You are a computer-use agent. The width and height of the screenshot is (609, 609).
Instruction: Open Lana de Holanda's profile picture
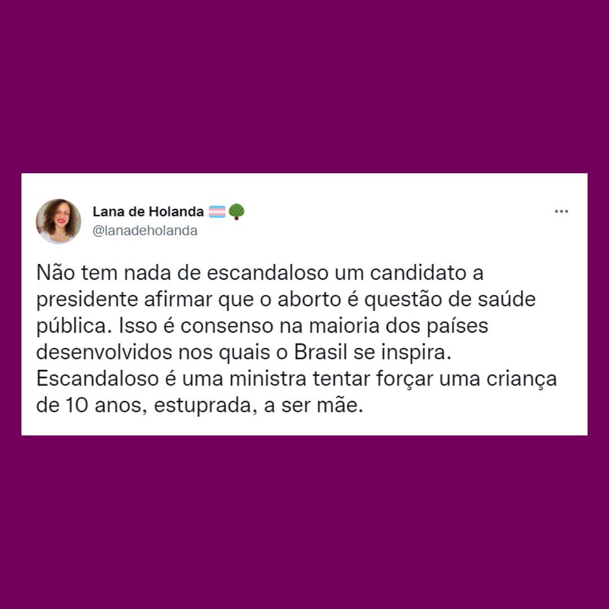[59, 222]
